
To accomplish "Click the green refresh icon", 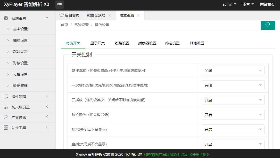I will [268, 25].
